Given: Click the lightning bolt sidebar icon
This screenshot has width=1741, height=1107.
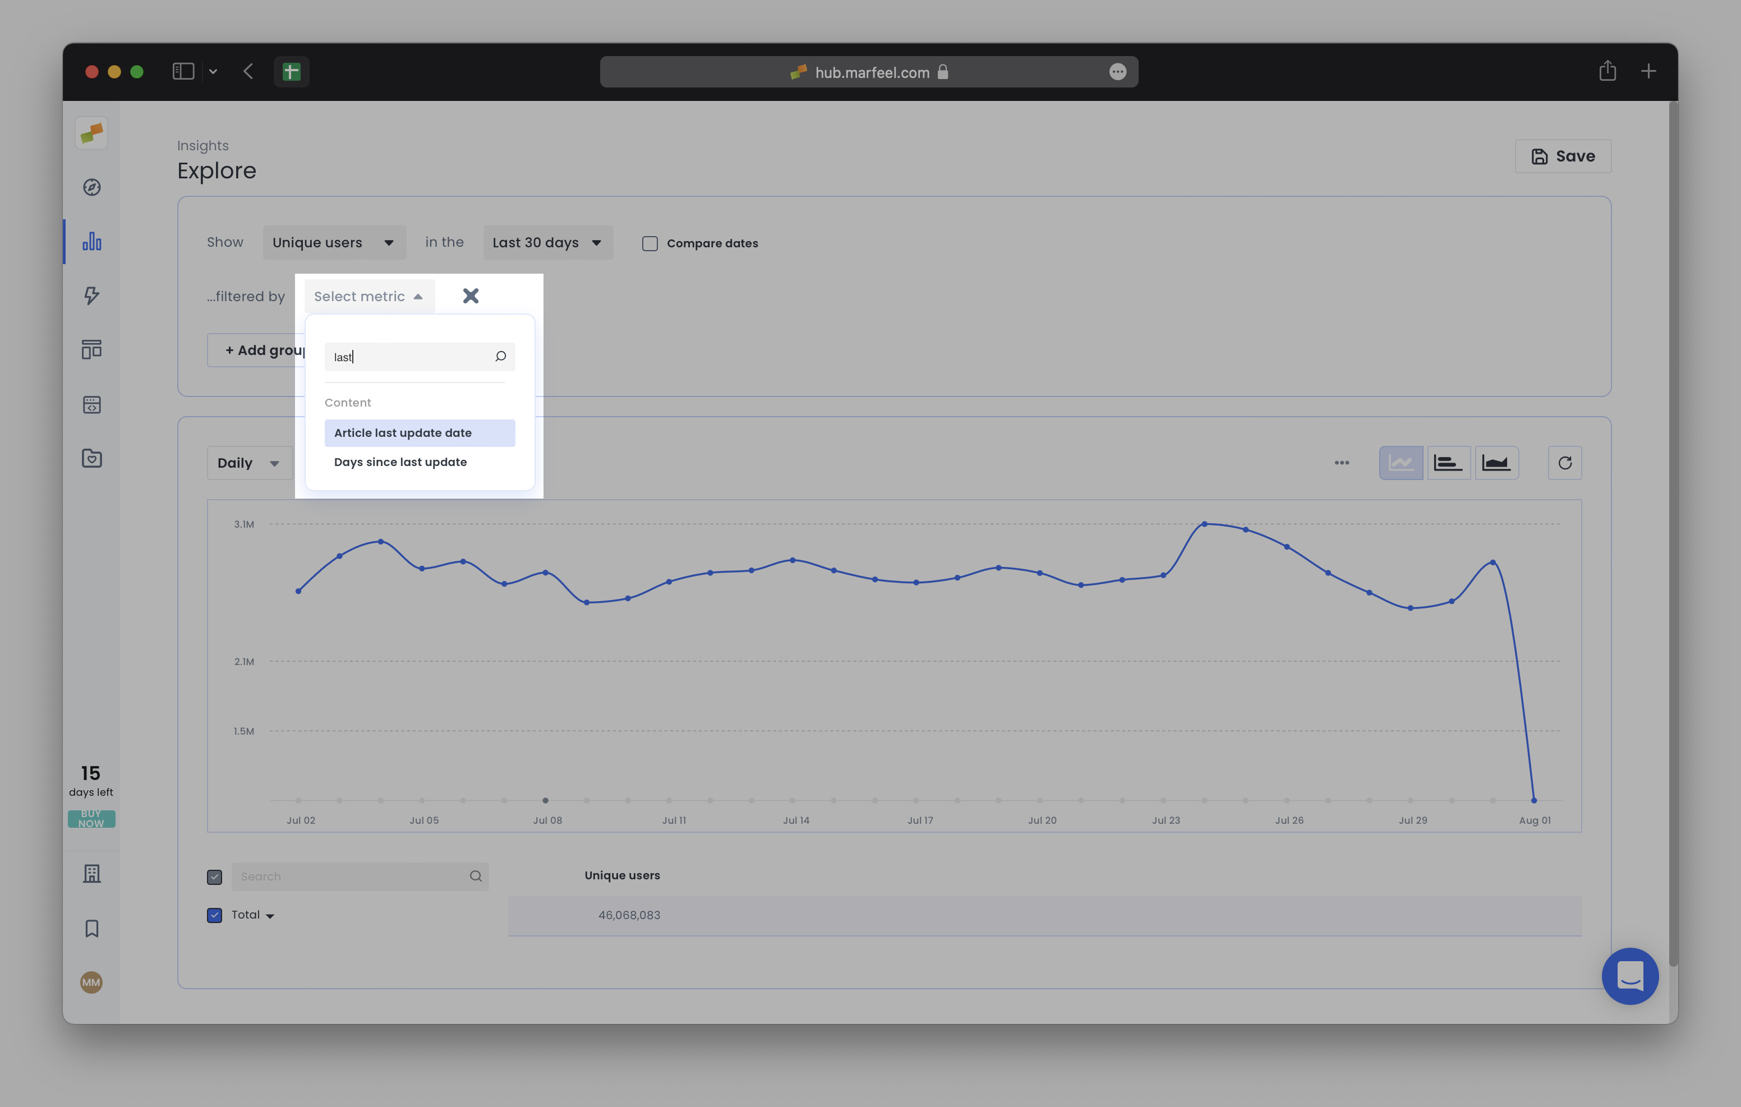Looking at the screenshot, I should [x=92, y=295].
